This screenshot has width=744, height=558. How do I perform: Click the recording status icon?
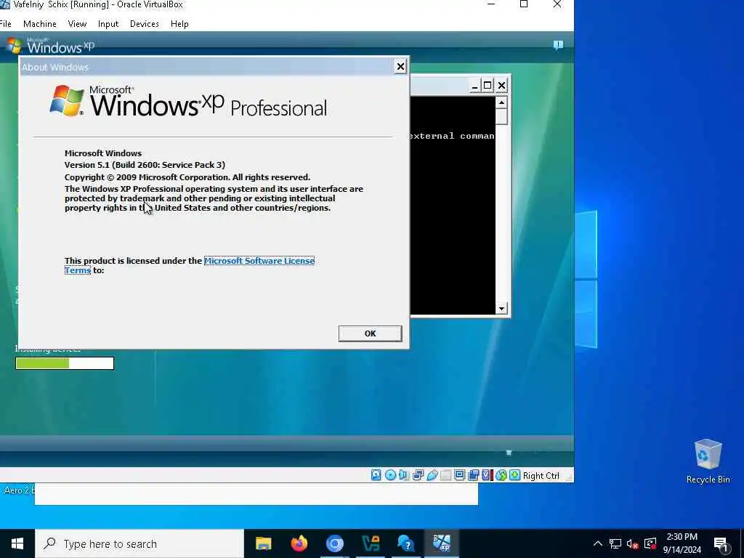(473, 475)
